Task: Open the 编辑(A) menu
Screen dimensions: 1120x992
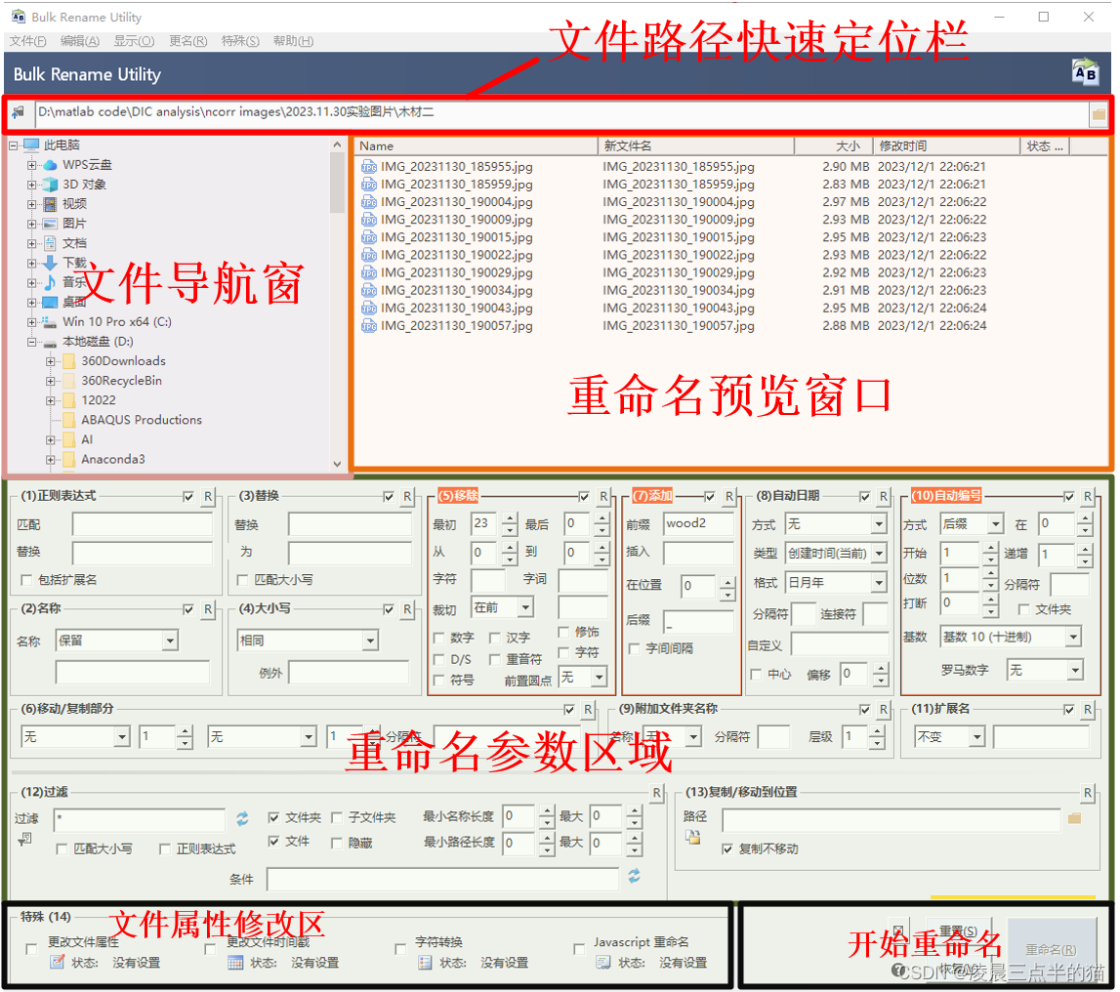Action: pos(79,41)
